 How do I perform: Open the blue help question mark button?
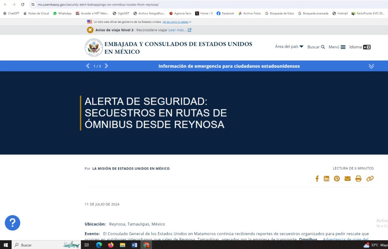click(x=12, y=223)
